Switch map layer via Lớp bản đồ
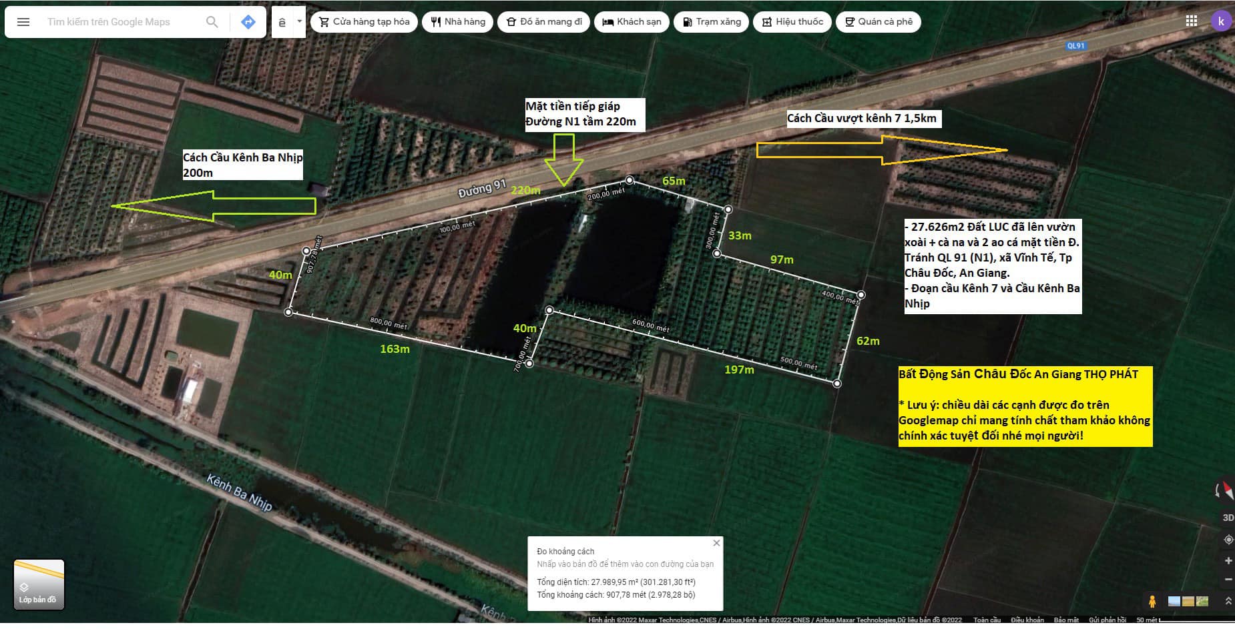Viewport: 1235px width, 639px height. click(39, 584)
